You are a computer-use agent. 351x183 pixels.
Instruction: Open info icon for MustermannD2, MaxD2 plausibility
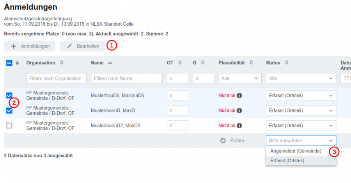(239, 126)
